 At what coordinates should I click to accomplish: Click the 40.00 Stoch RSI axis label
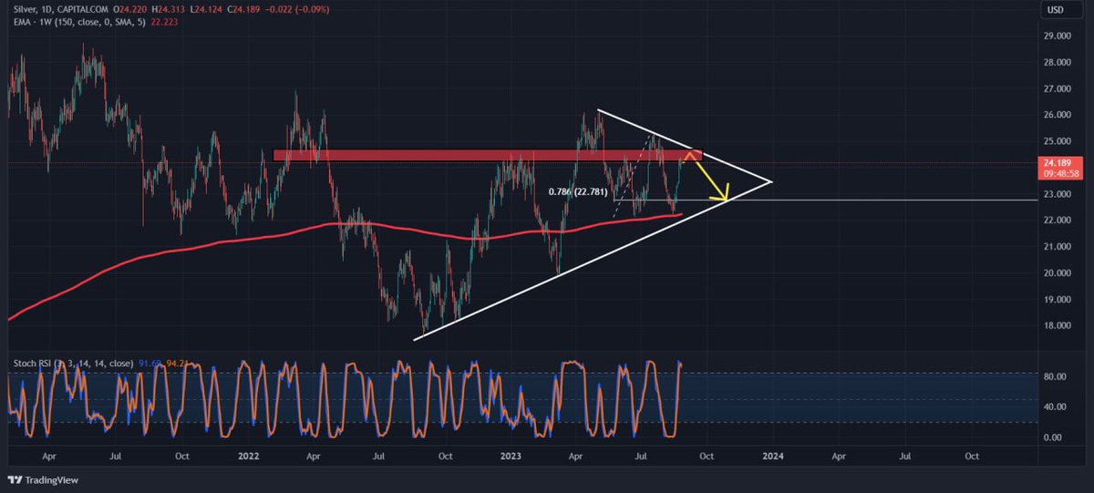pos(1056,406)
